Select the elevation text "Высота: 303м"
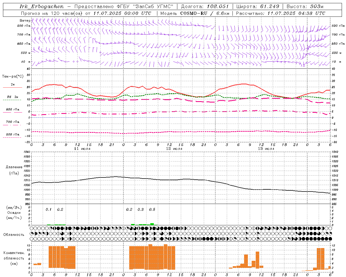This screenshot has height=277, width=346. (x=305, y=6)
